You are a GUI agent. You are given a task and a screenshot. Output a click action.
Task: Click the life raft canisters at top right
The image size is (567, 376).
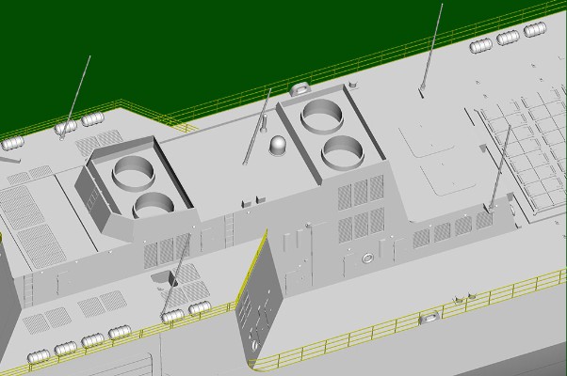point(507,38)
